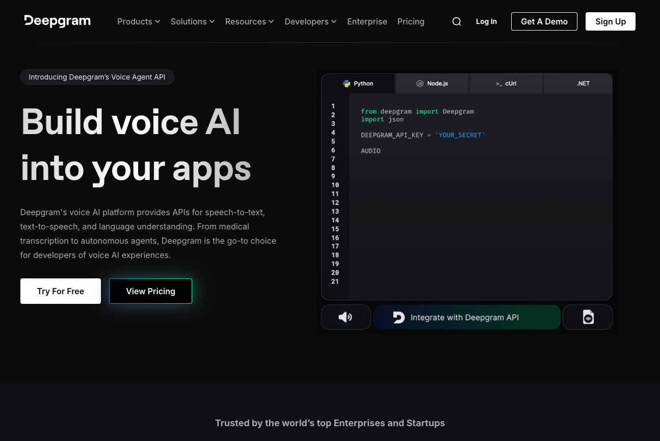660x441 pixels.
Task: Click Integrate with Deepgram API button
Action: 467,317
